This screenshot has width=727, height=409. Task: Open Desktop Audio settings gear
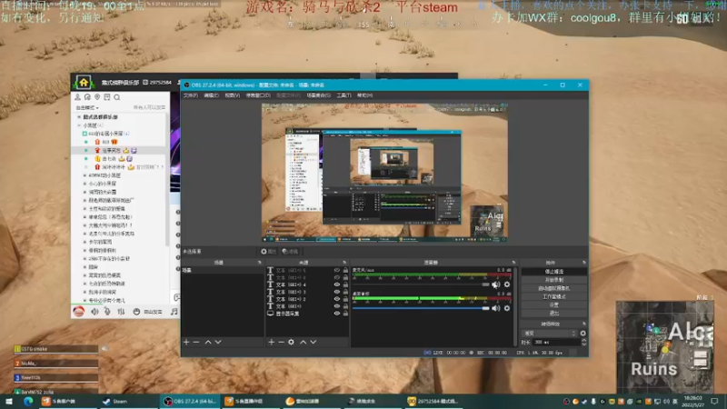pos(507,308)
